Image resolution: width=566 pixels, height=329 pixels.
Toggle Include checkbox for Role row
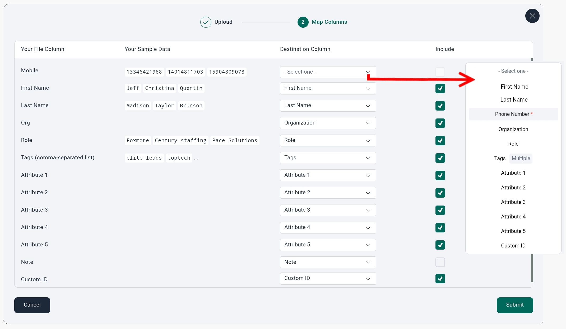pos(440,141)
